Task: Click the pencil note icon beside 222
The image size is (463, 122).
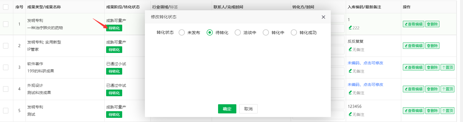Action: click(350, 28)
